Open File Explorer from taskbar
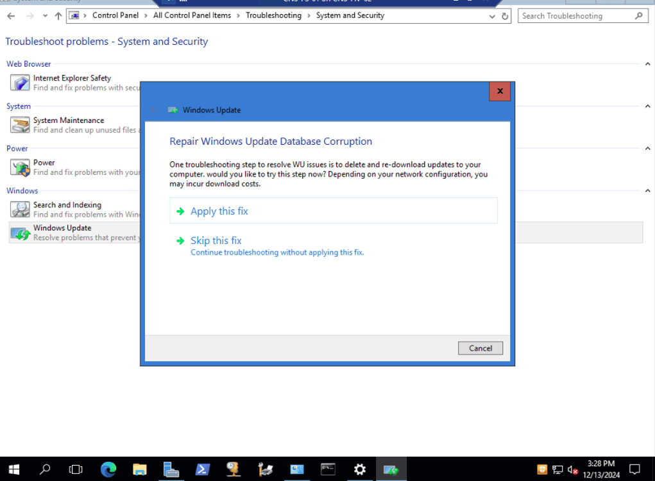The width and height of the screenshot is (655, 481). click(139, 469)
